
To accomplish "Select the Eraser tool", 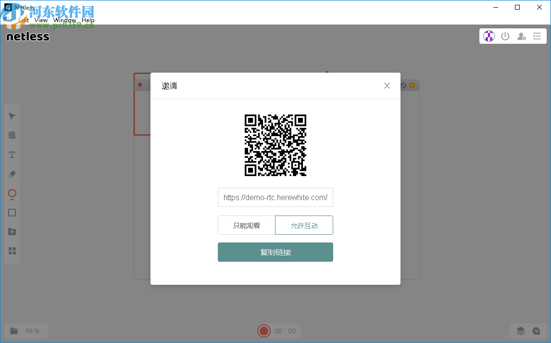I will tap(12, 174).
